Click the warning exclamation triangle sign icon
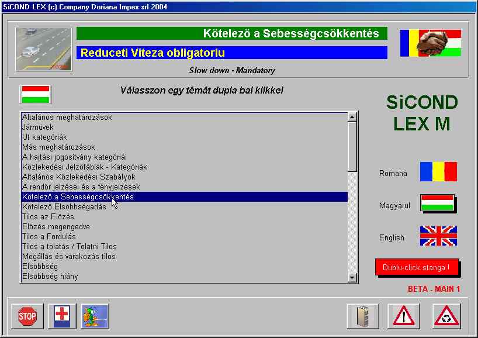This screenshot has height=338, width=478. coord(404,316)
